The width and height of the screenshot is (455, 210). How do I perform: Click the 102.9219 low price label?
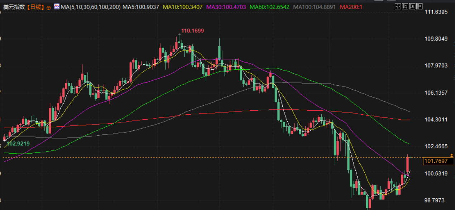pos(18,144)
